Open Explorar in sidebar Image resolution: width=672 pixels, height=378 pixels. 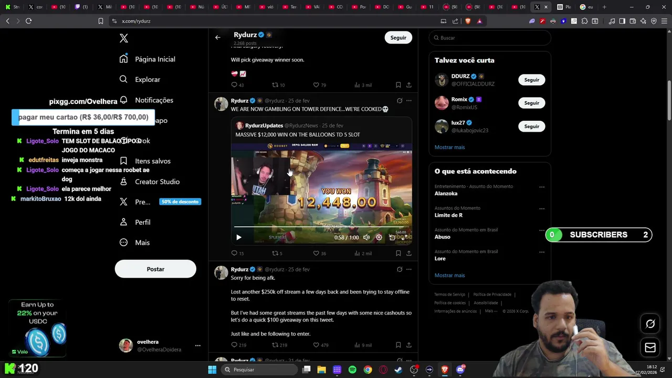point(140,79)
